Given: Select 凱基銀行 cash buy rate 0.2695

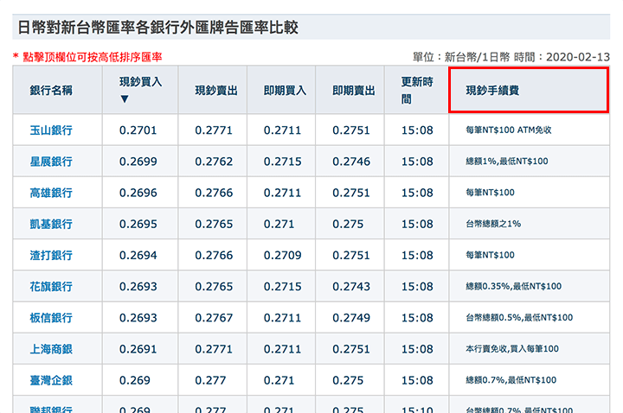Looking at the screenshot, I should pyautogui.click(x=138, y=224).
